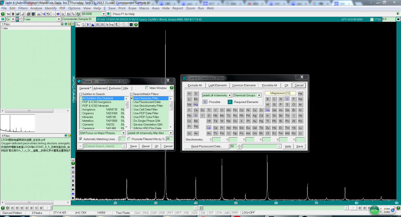The height and width of the screenshot is (217, 401).
Task: Uncheck Automatic Matching Lines
Action: point(80,139)
